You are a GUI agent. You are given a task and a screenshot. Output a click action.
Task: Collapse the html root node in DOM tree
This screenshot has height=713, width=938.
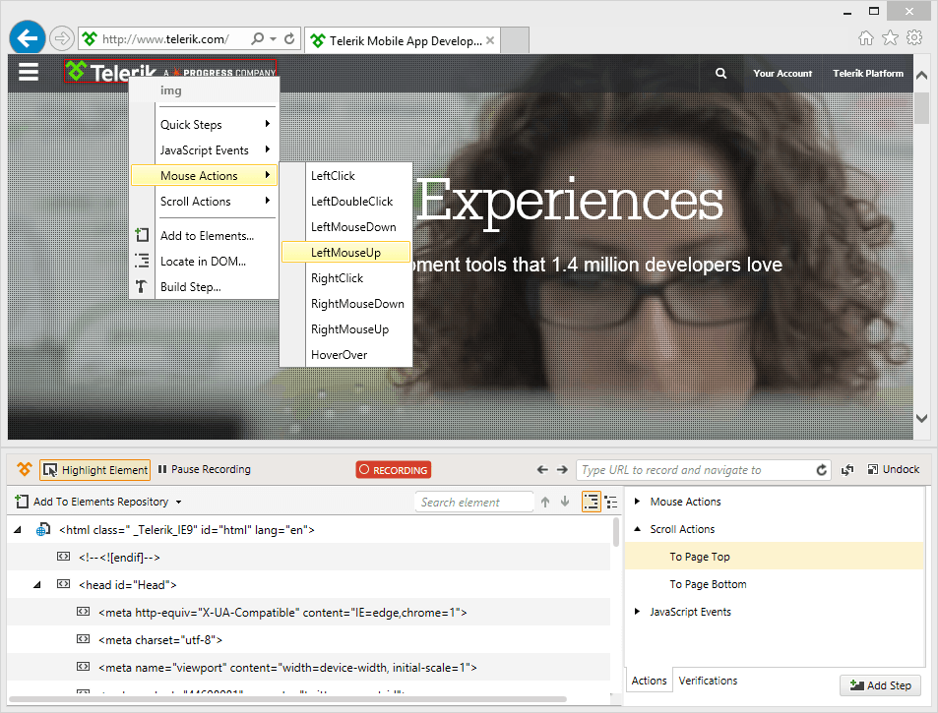18,529
